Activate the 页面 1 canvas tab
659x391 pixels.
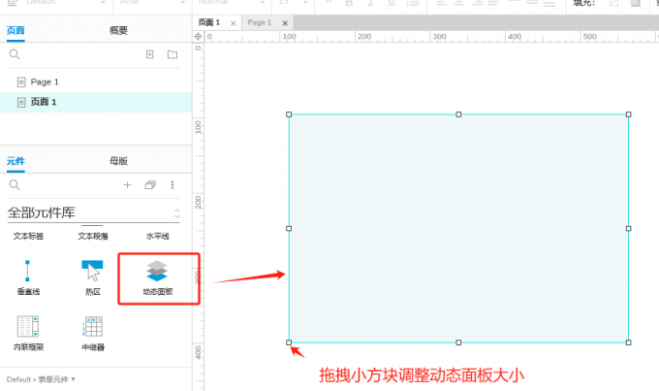(x=209, y=22)
